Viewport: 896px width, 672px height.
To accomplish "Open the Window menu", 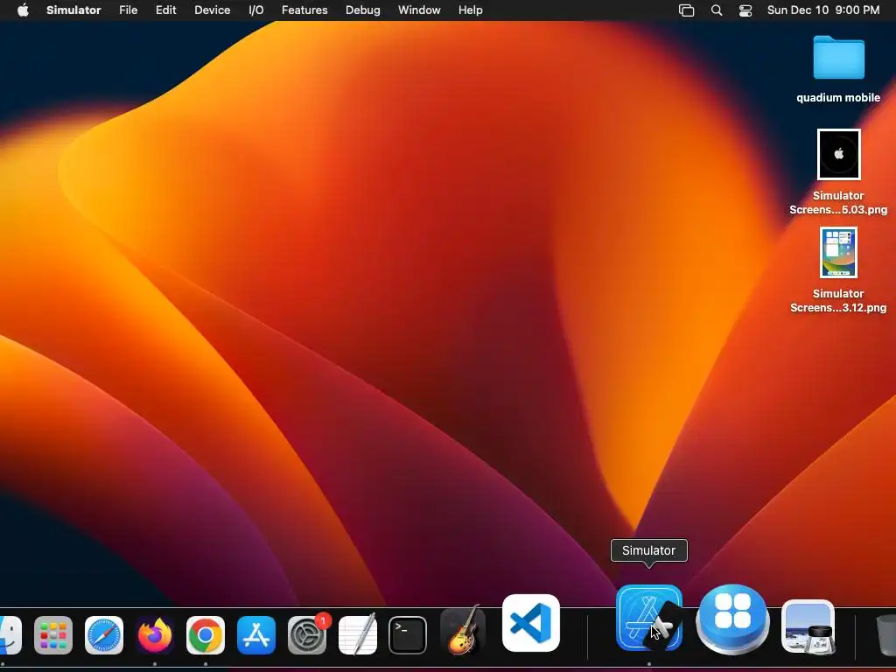I will (x=419, y=10).
